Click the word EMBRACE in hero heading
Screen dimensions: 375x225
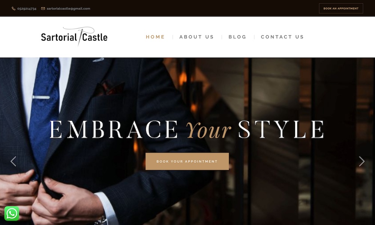114,129
